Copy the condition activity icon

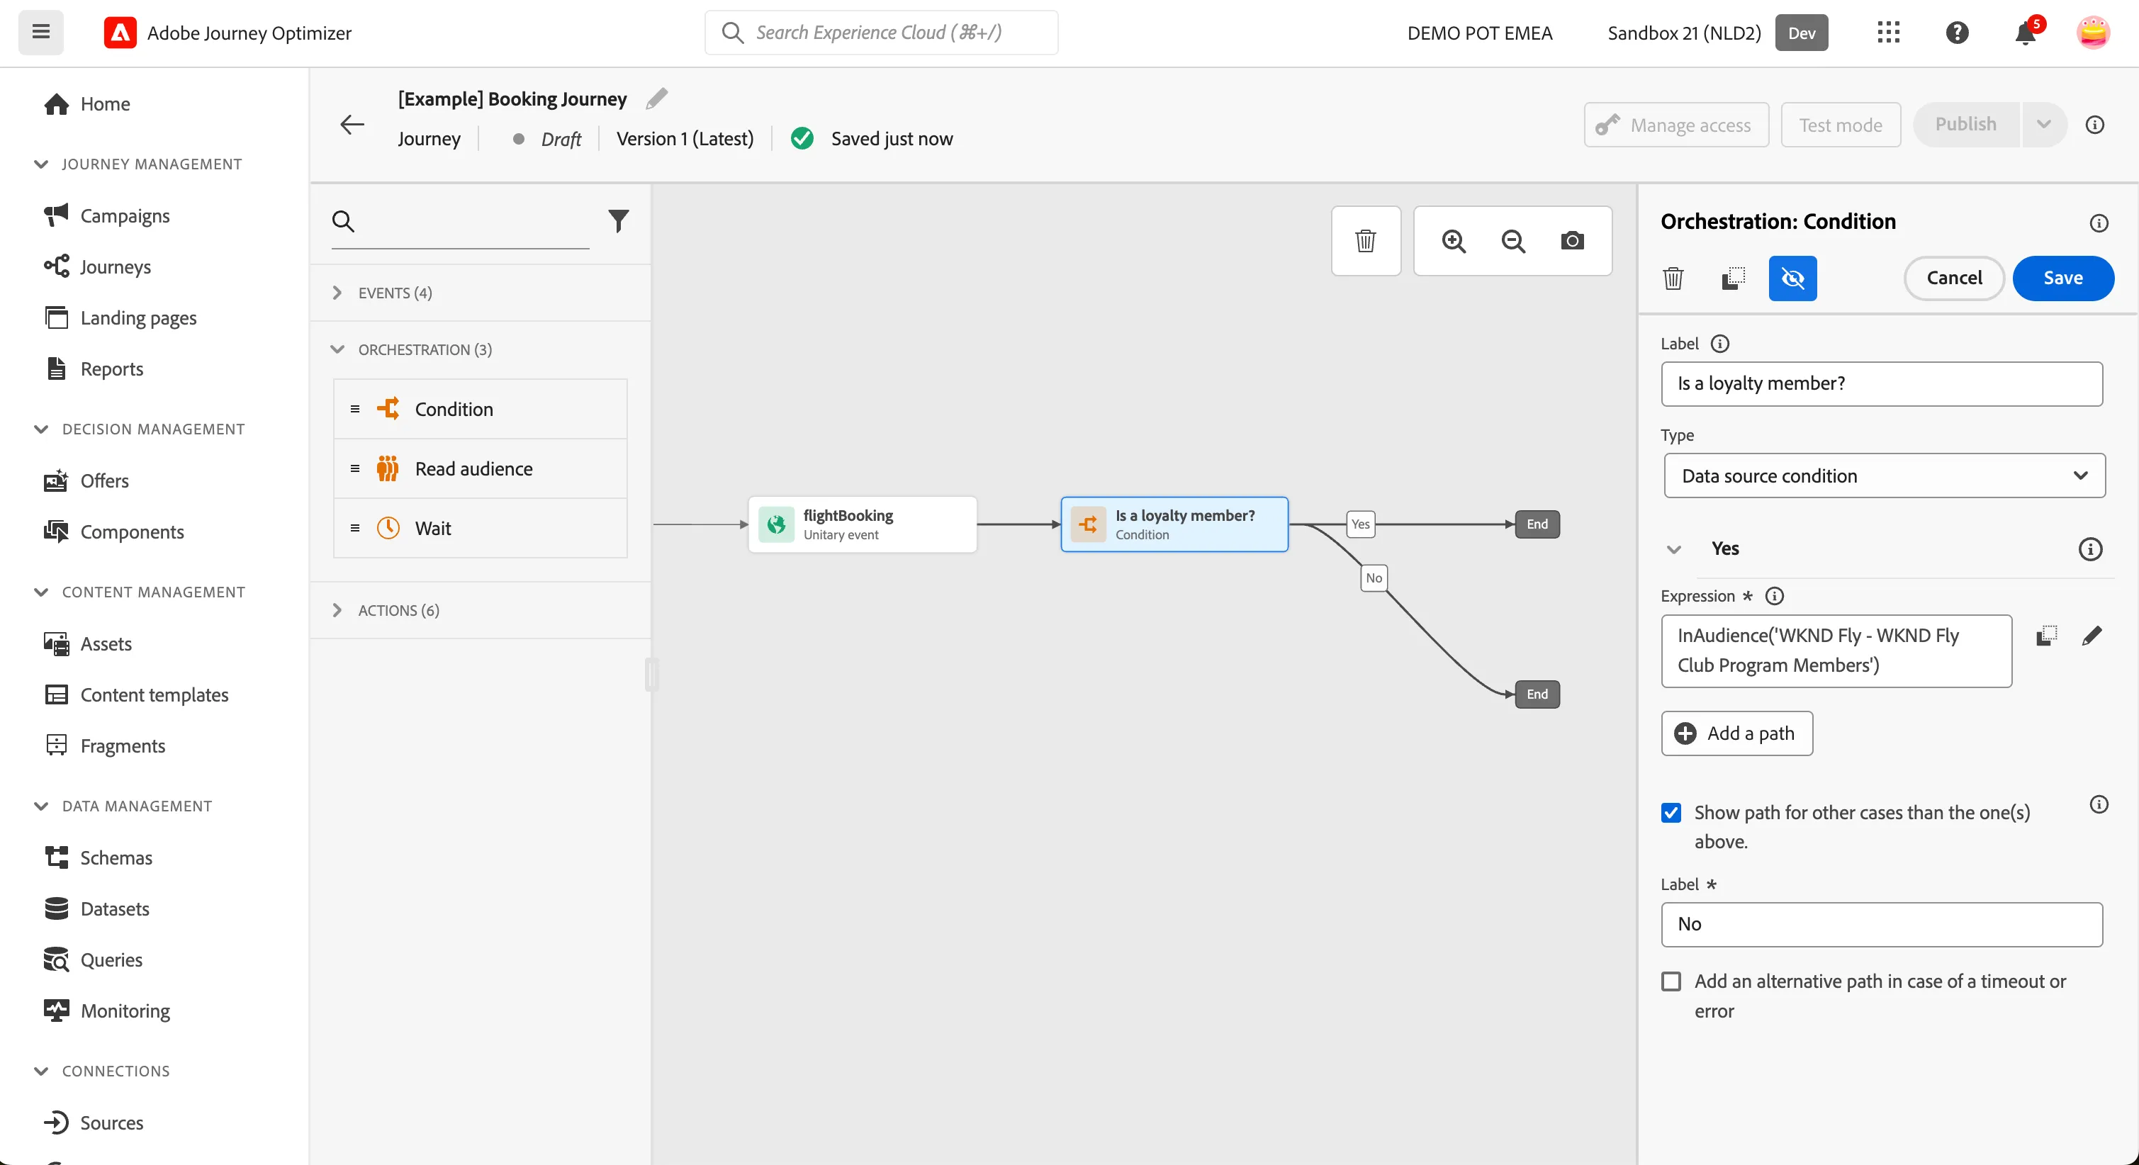click(1733, 278)
